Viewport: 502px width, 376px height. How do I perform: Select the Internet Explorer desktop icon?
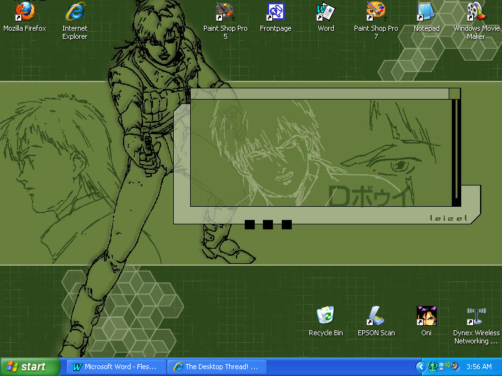[x=75, y=21]
